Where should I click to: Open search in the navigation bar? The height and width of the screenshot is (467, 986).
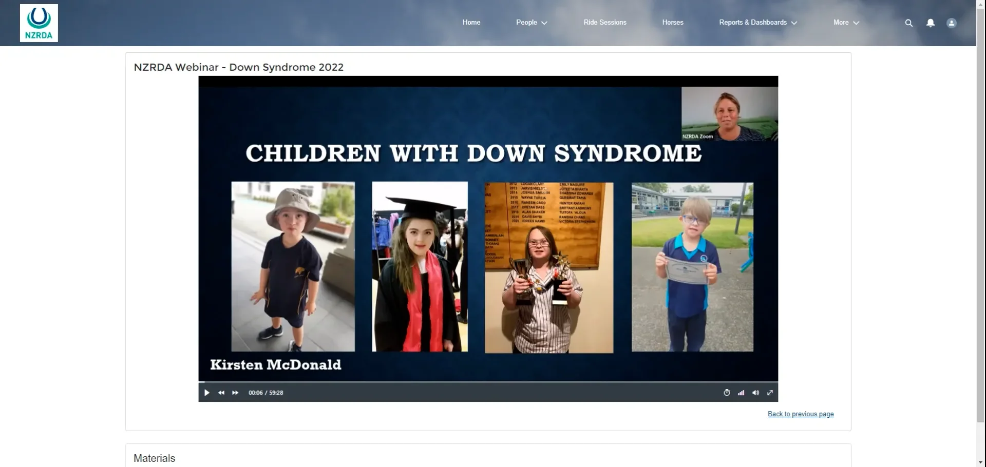click(909, 23)
